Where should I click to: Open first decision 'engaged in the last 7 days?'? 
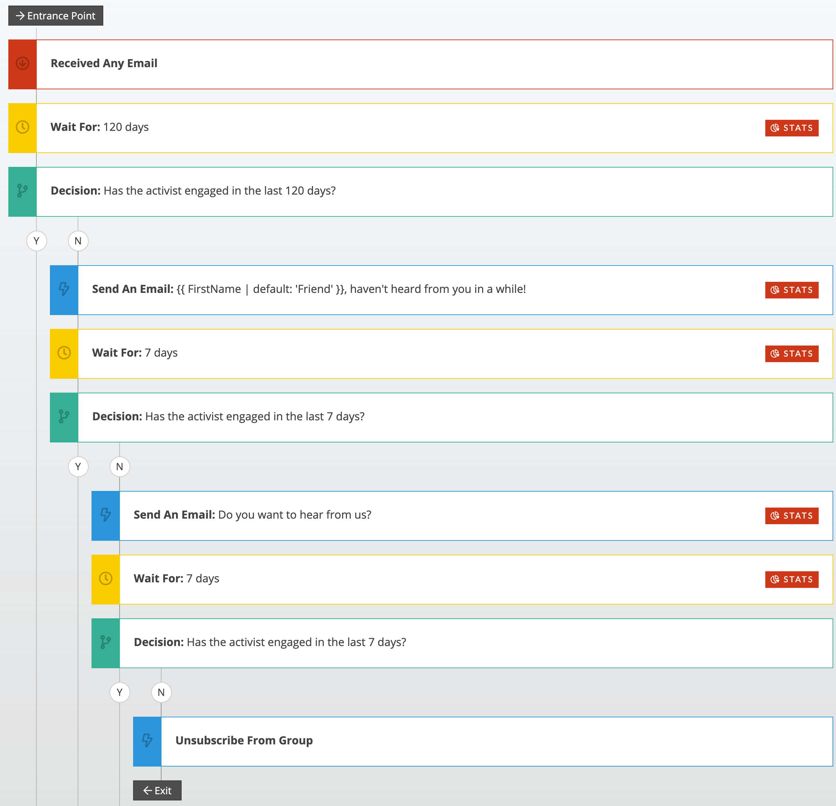442,418
